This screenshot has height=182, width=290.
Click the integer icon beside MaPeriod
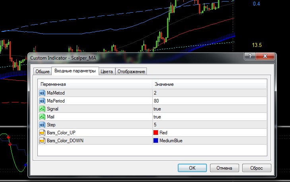[x=42, y=101]
